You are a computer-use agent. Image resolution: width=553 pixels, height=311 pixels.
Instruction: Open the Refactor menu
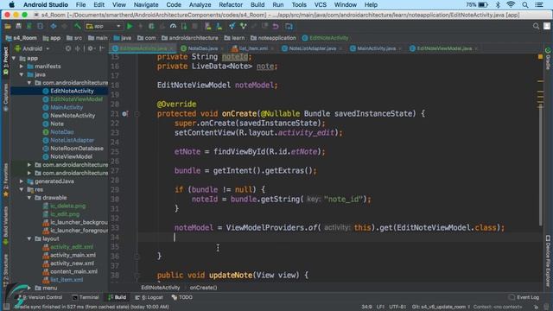(x=231, y=5)
